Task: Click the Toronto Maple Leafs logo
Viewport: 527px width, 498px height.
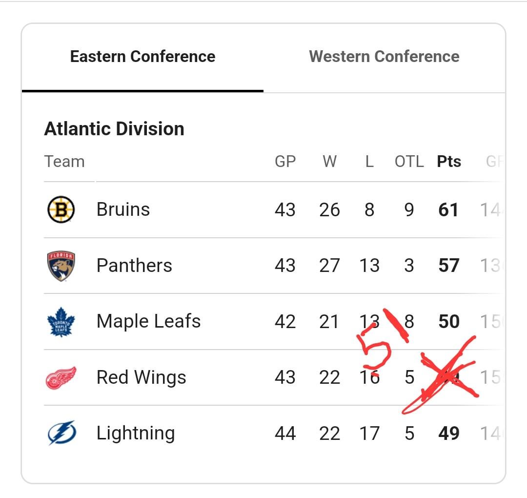Action: [x=61, y=321]
